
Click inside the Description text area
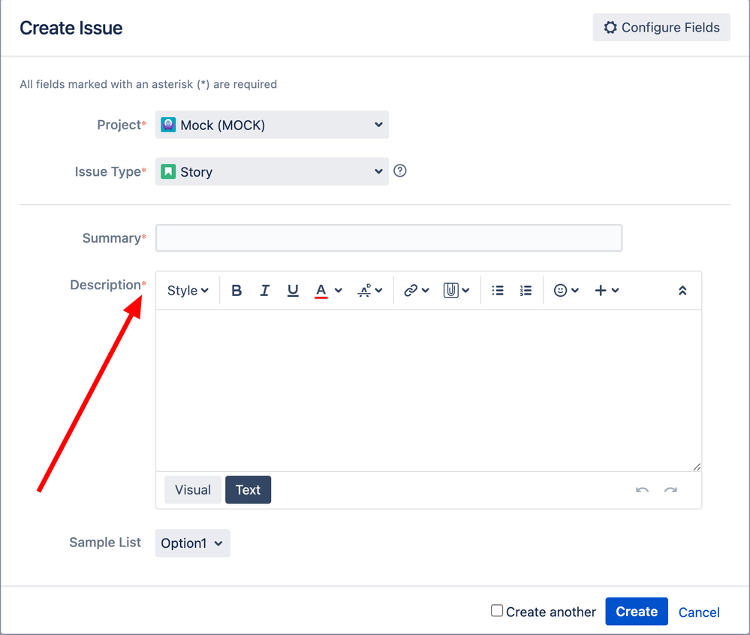pyautogui.click(x=429, y=390)
